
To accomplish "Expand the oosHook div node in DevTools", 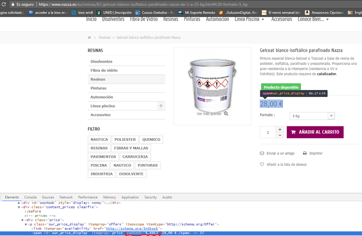I will coord(19,203).
